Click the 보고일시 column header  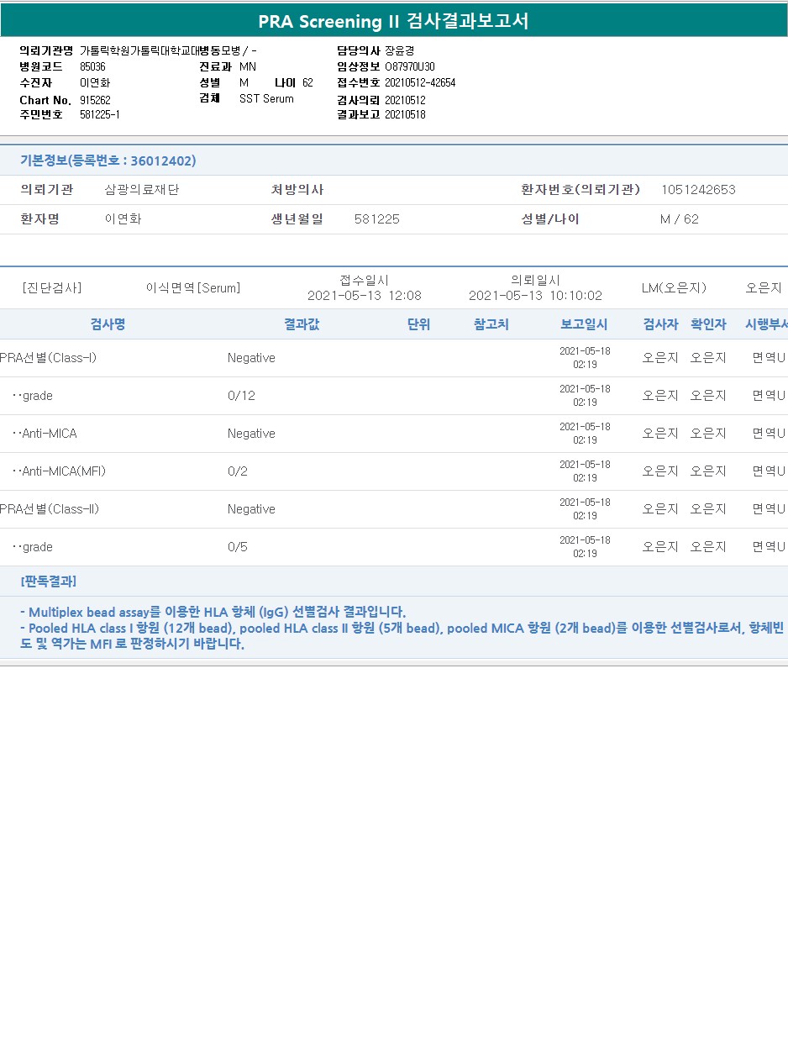pos(585,324)
